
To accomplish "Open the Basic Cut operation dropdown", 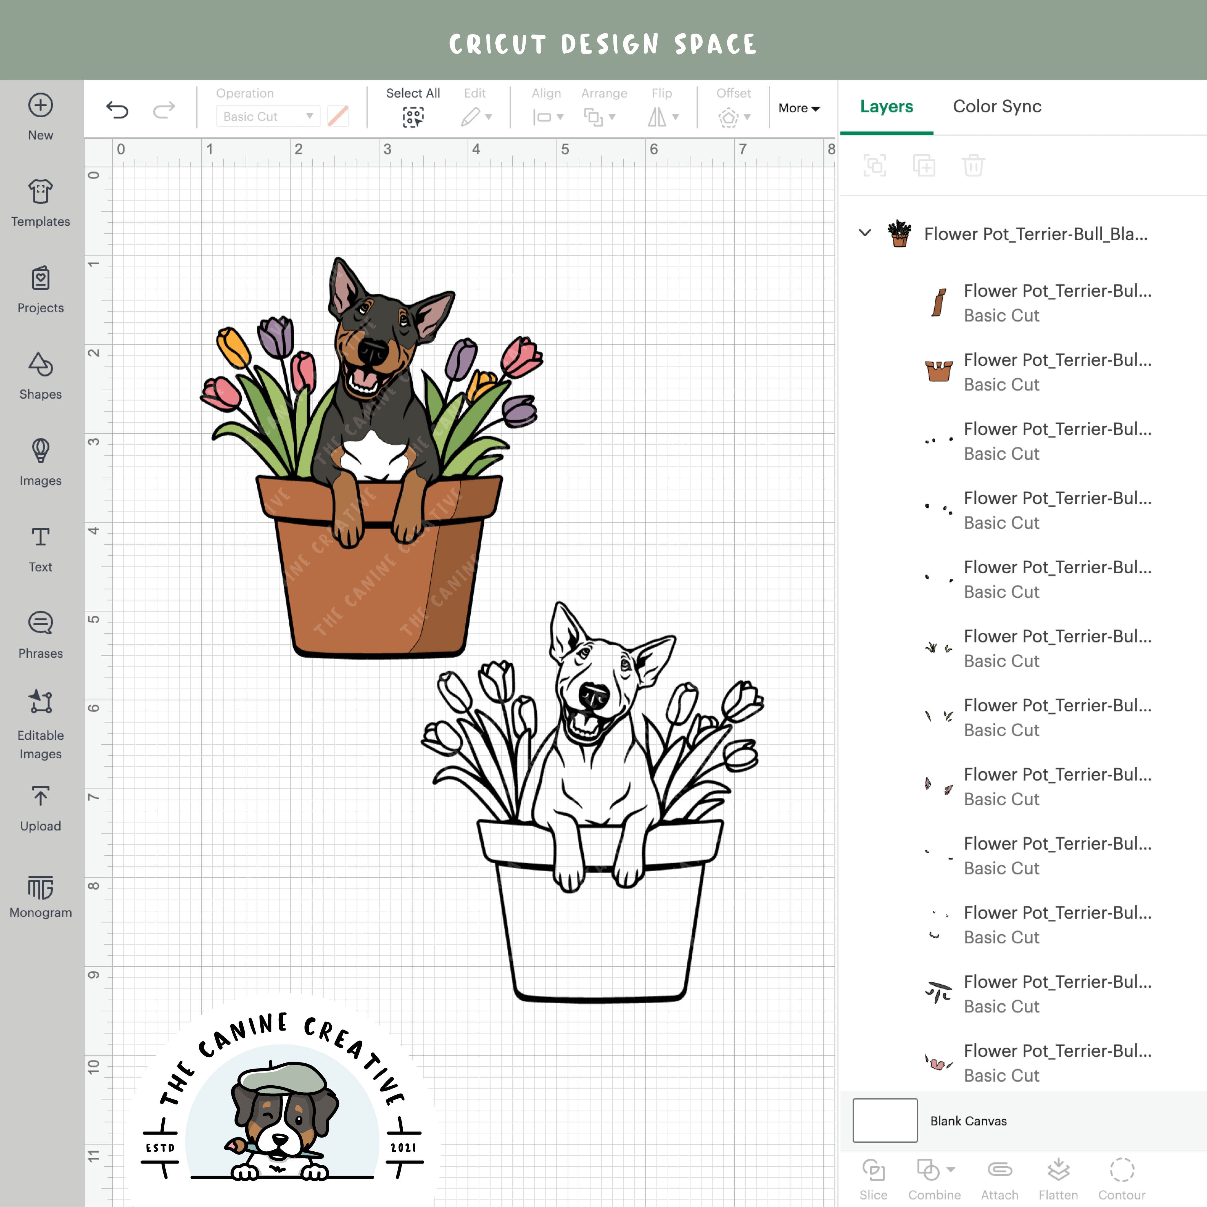I will pyautogui.click(x=267, y=116).
